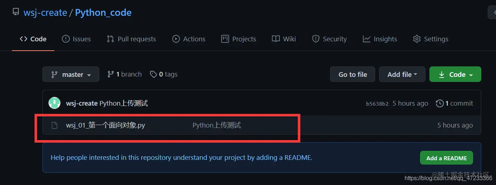Open commit hash b5638b2
Viewport: 496px width, 185px height.
point(377,104)
